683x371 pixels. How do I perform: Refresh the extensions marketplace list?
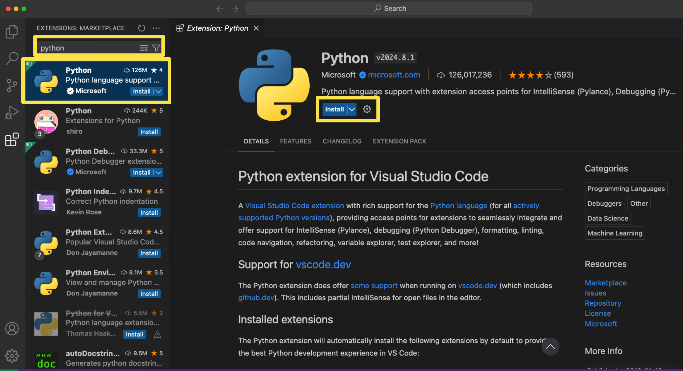[141, 28]
